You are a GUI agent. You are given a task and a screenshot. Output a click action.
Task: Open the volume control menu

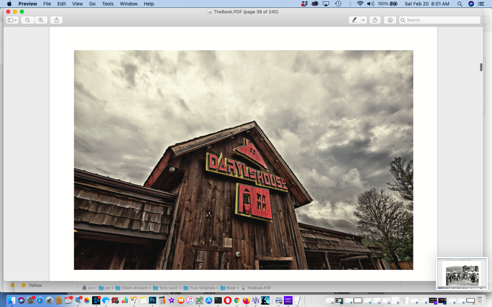point(371,4)
